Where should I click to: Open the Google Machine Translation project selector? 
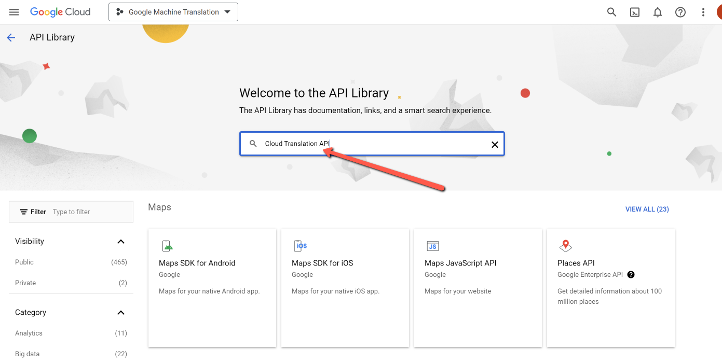[173, 12]
